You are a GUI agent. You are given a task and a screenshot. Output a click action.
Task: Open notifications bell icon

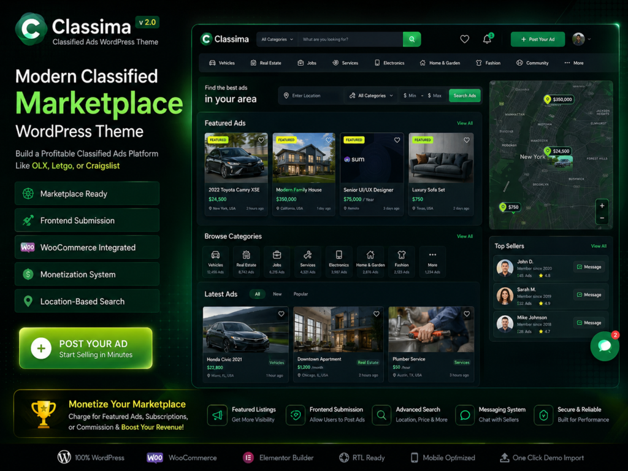pyautogui.click(x=487, y=39)
